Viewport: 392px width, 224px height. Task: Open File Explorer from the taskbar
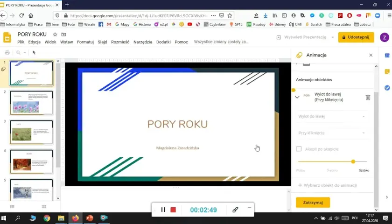[x=61, y=218]
